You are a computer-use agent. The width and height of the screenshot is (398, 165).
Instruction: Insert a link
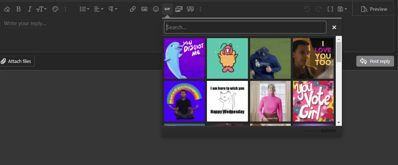click(x=133, y=9)
